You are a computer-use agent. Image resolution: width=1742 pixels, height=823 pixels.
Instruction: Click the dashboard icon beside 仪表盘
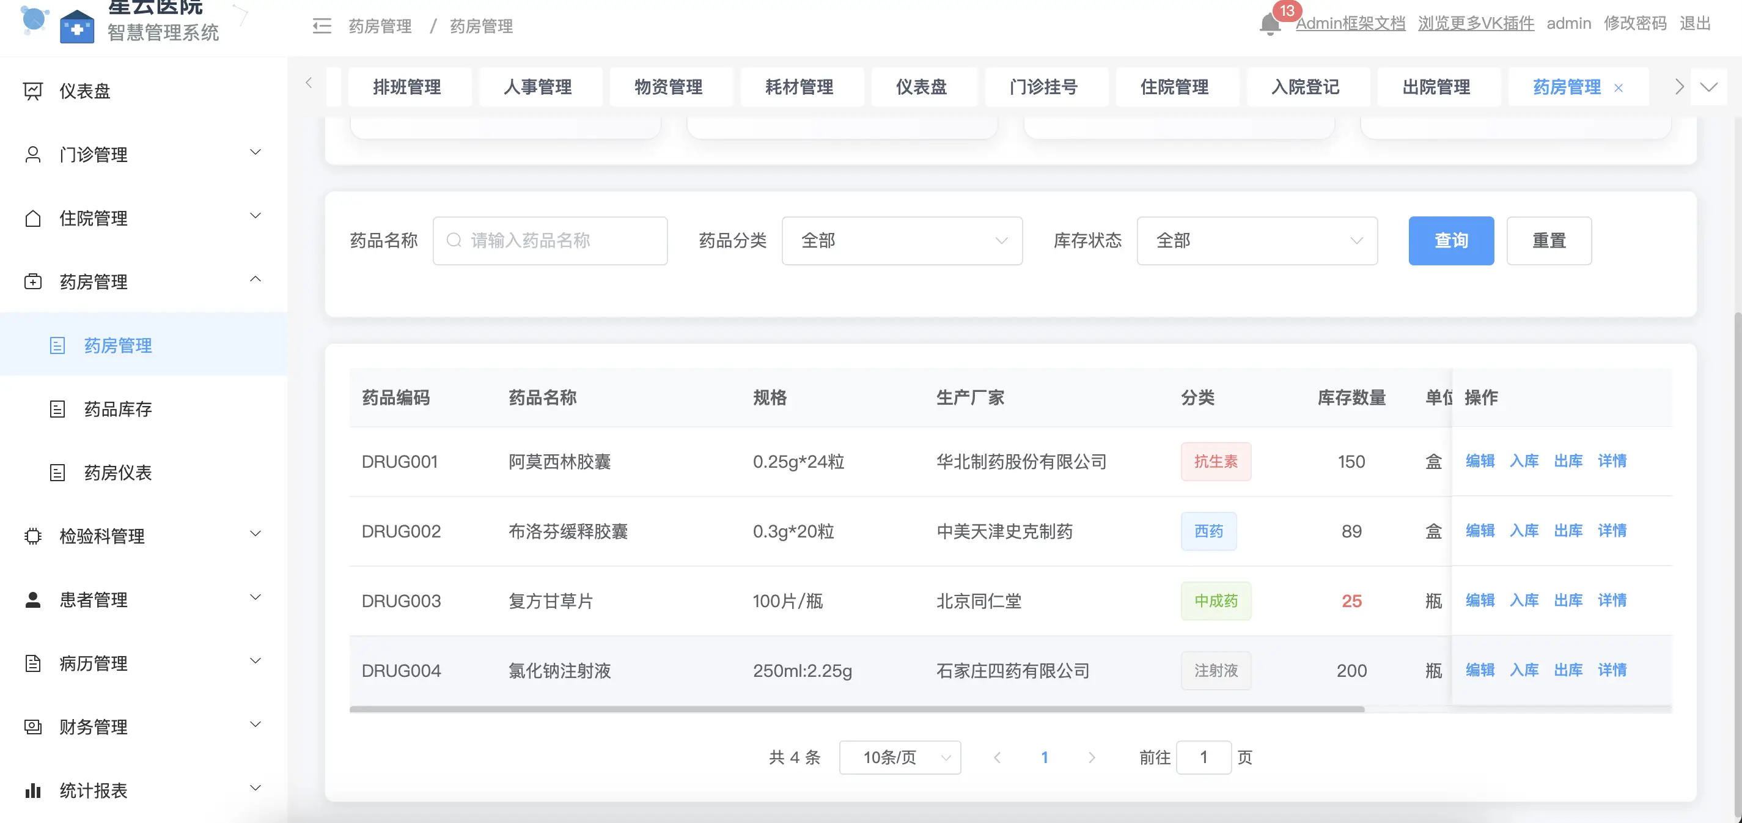pyautogui.click(x=32, y=90)
